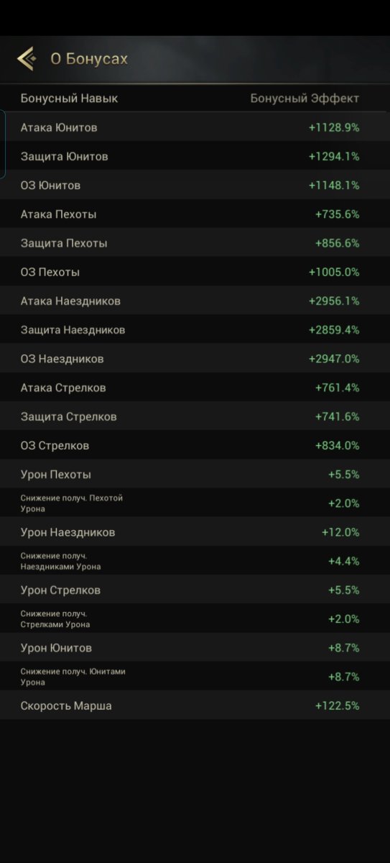This screenshot has width=390, height=863.
Task: Select the +856.6% Защита Пехоты value
Action: tap(337, 243)
